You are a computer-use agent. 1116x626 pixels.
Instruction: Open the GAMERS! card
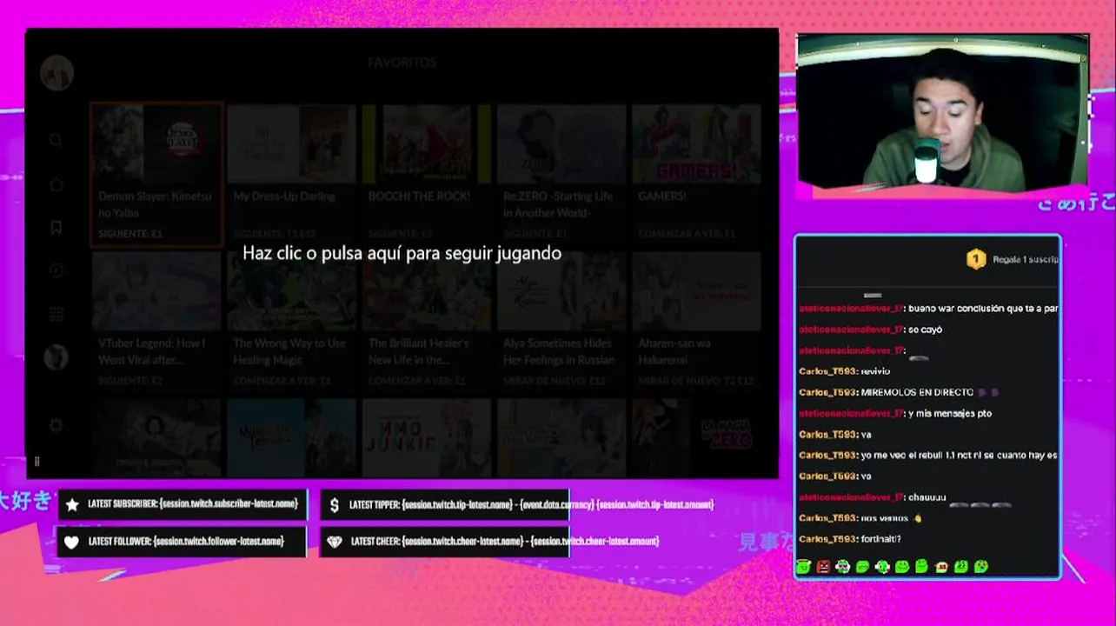point(696,172)
